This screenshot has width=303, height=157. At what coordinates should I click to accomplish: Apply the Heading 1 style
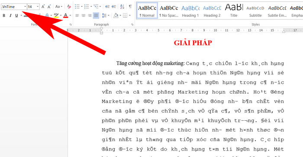click(x=190, y=11)
